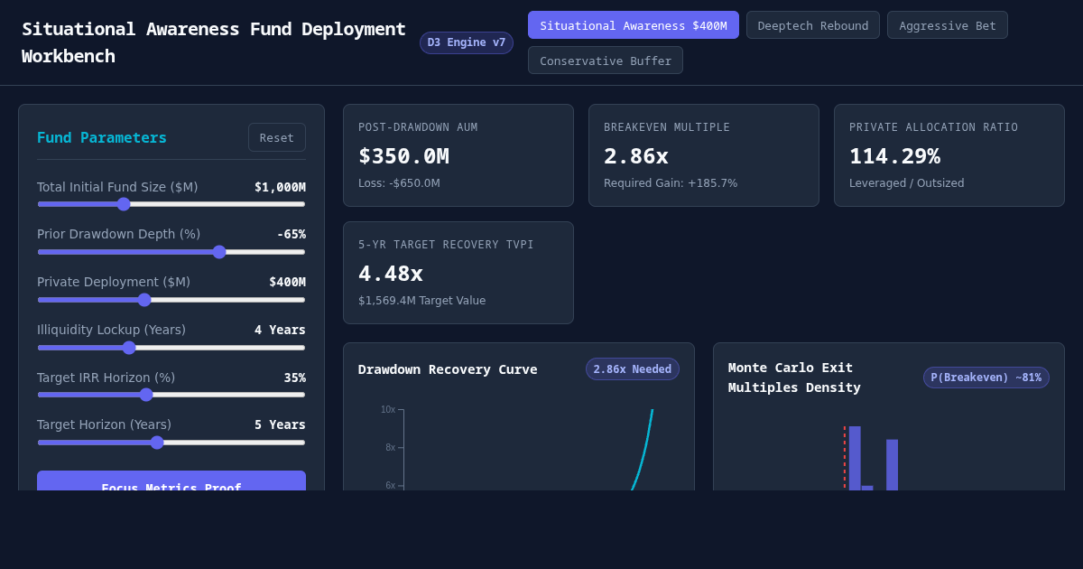This screenshot has width=1083, height=569.
Task: Switch to Deeptech Rebound scenario
Action: 813,25
